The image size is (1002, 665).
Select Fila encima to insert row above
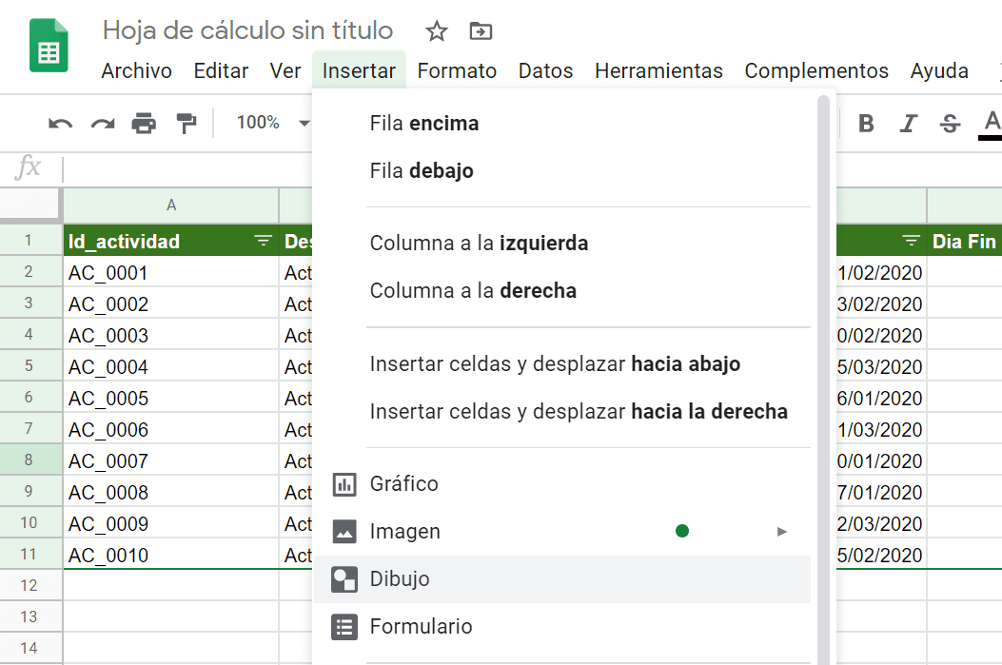(x=422, y=123)
